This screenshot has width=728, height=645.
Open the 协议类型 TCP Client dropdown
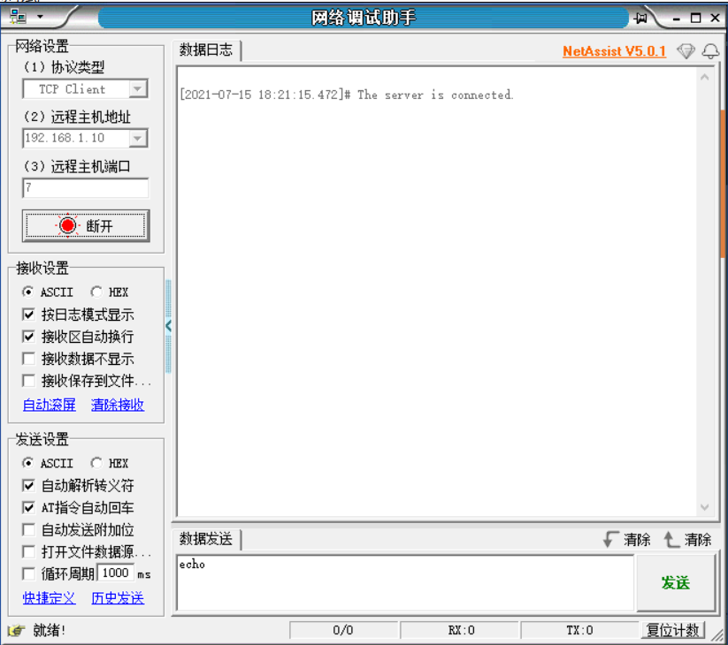click(x=136, y=88)
